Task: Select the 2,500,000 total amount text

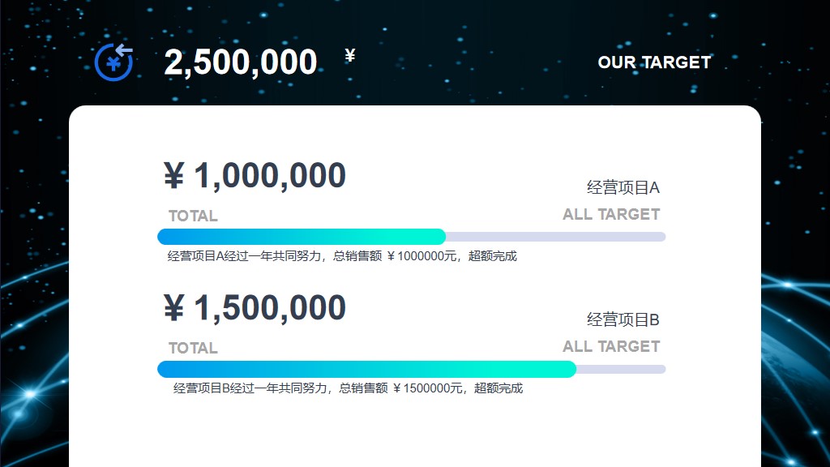Action: coord(240,62)
